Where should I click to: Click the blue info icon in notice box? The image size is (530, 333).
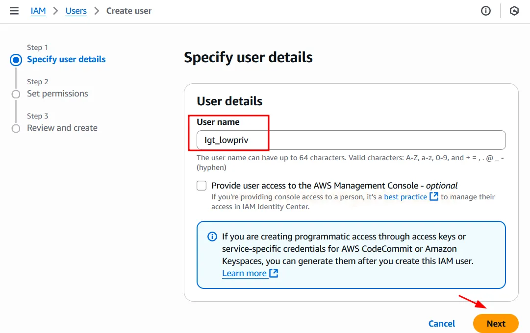coord(212,237)
